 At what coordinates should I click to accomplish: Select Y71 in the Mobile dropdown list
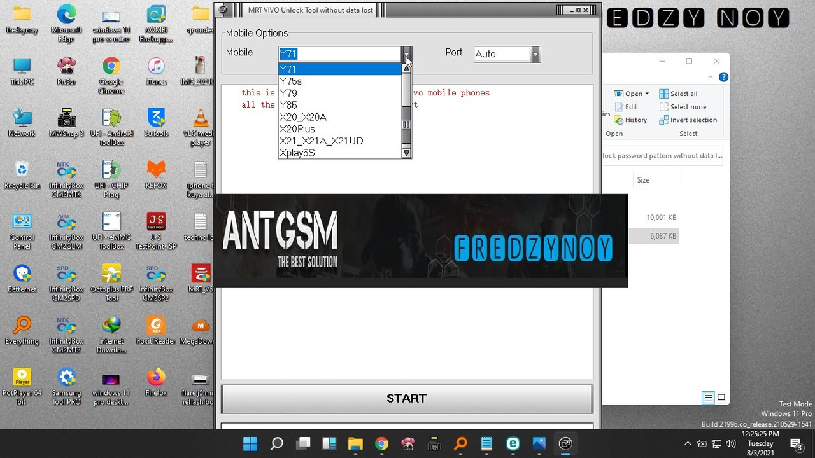pos(340,69)
